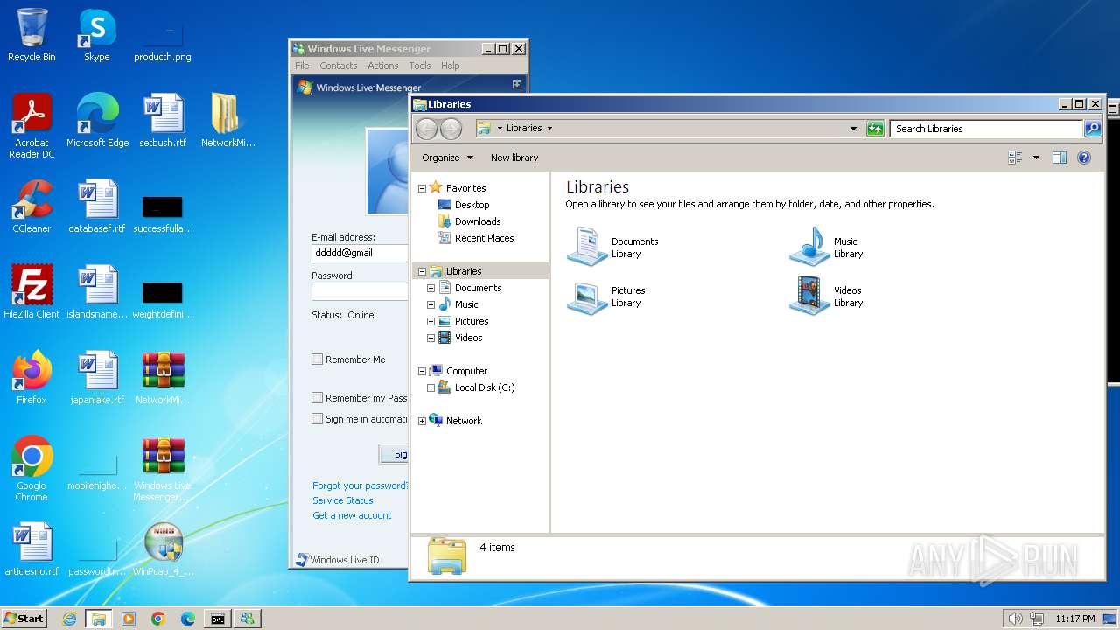The height and width of the screenshot is (630, 1120).
Task: Select FileZilla Client desktop shortcut
Action: (31, 292)
